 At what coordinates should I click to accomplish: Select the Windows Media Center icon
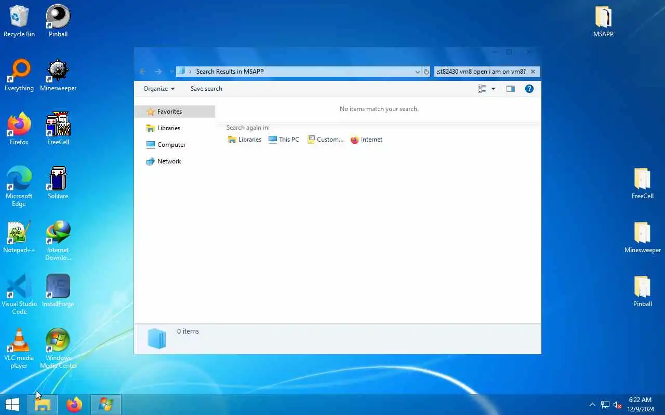(58, 349)
